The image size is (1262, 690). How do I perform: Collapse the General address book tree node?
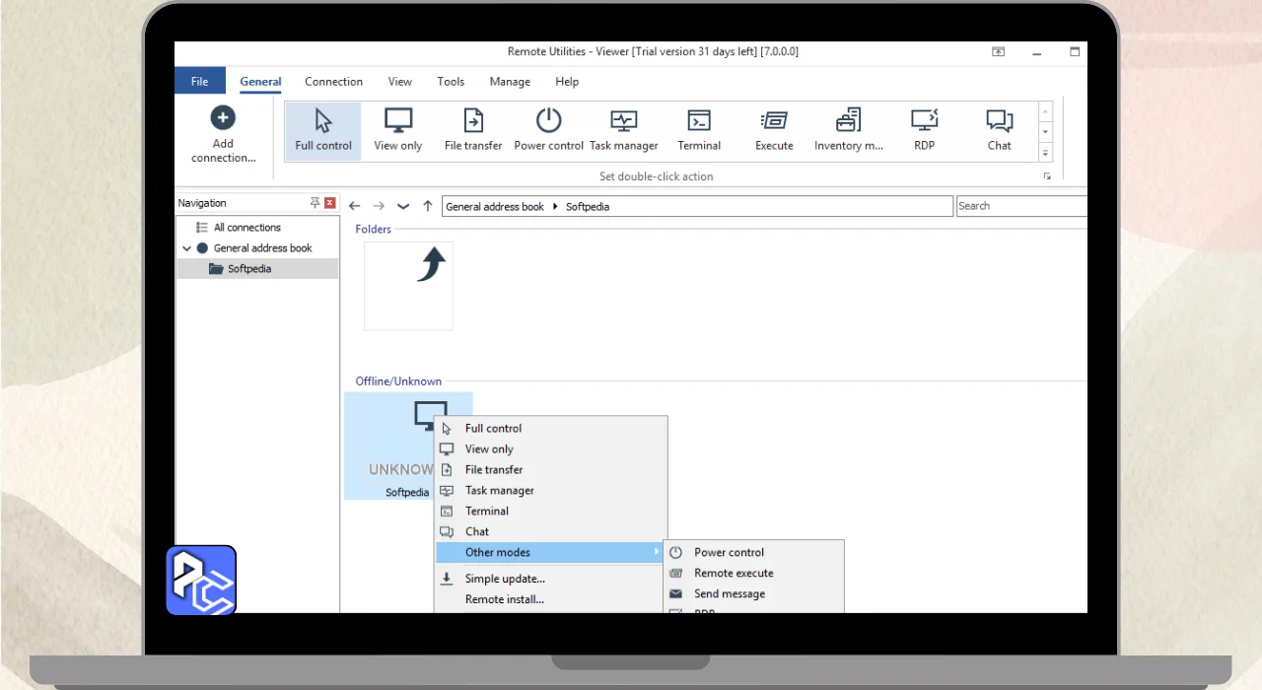click(186, 248)
